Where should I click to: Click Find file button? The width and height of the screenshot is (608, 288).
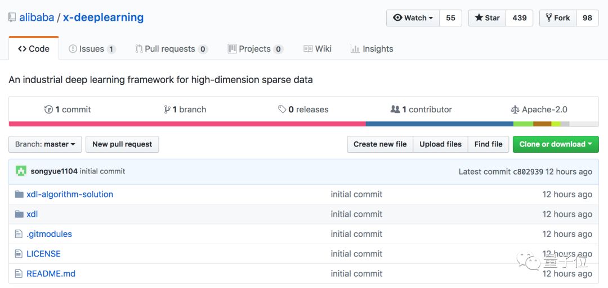[x=489, y=144]
